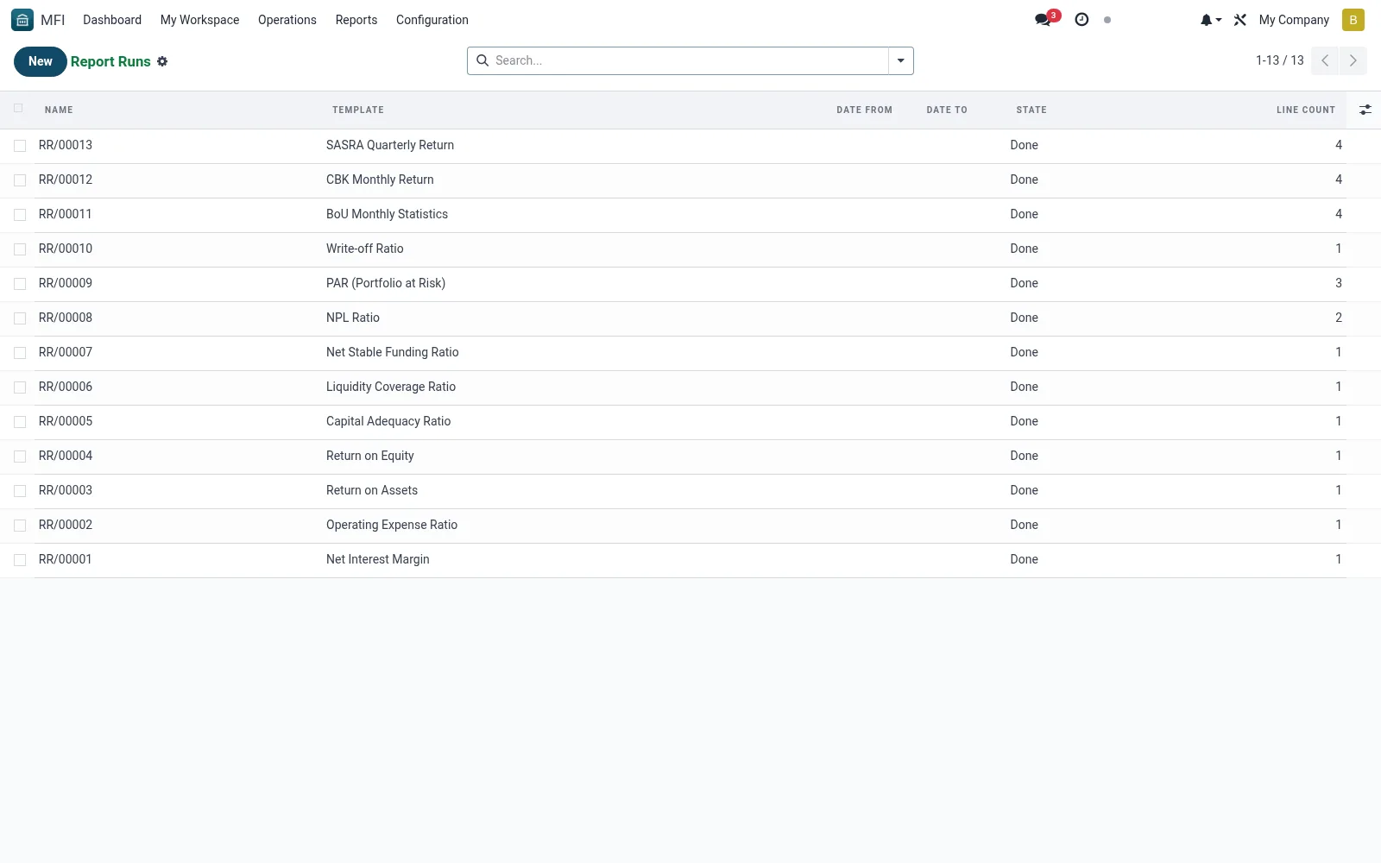This screenshot has width=1381, height=863.
Task: Click the user avatar B icon
Action: pos(1353,20)
